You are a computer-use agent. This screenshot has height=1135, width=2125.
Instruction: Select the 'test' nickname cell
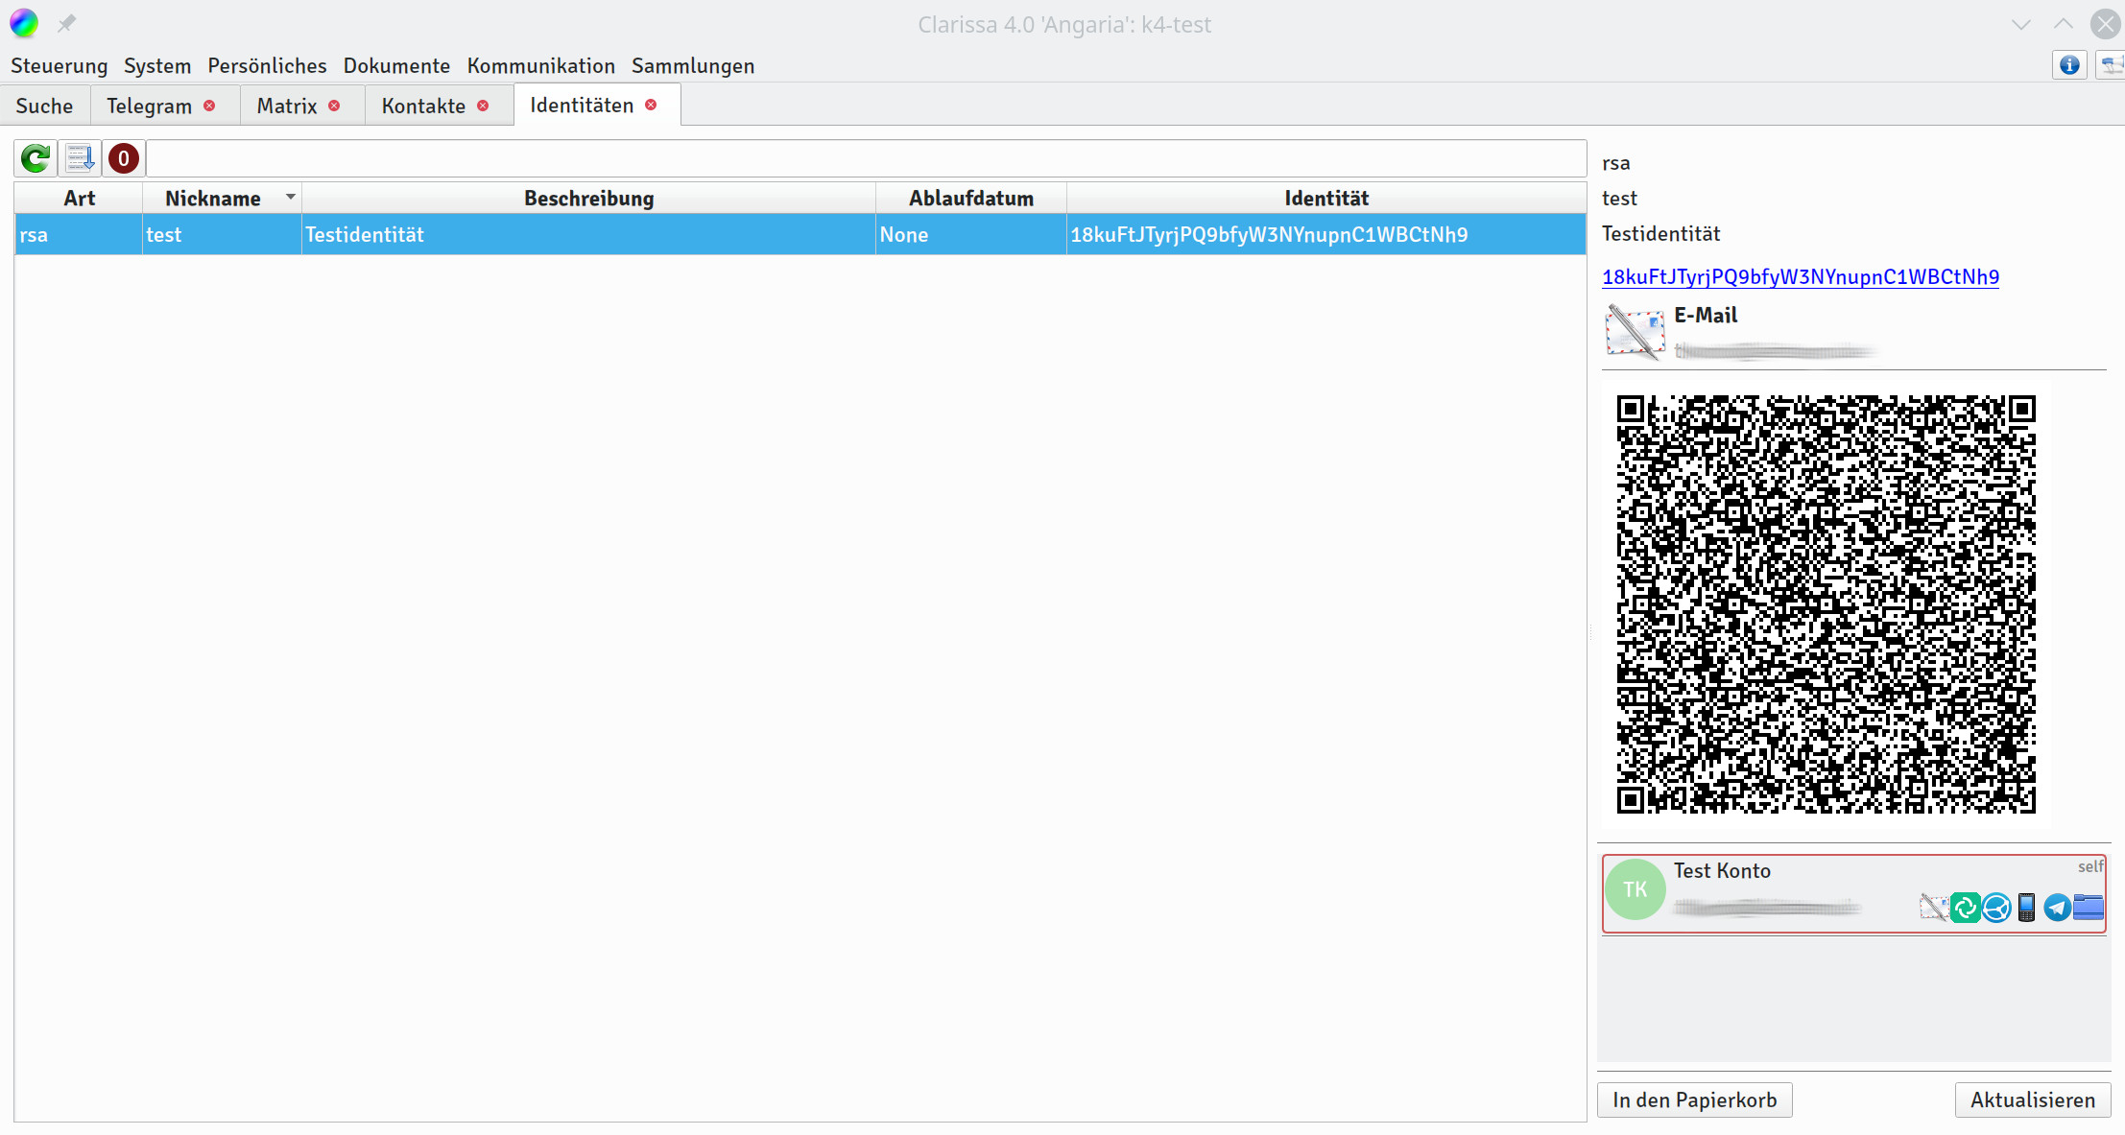pos(222,234)
